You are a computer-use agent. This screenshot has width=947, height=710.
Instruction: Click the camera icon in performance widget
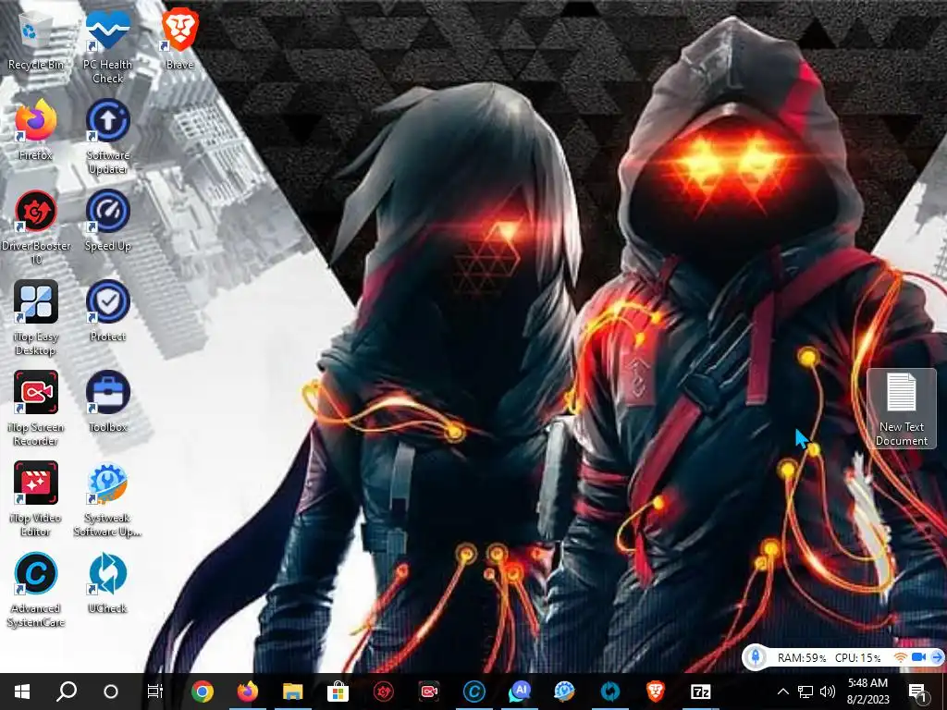click(918, 657)
